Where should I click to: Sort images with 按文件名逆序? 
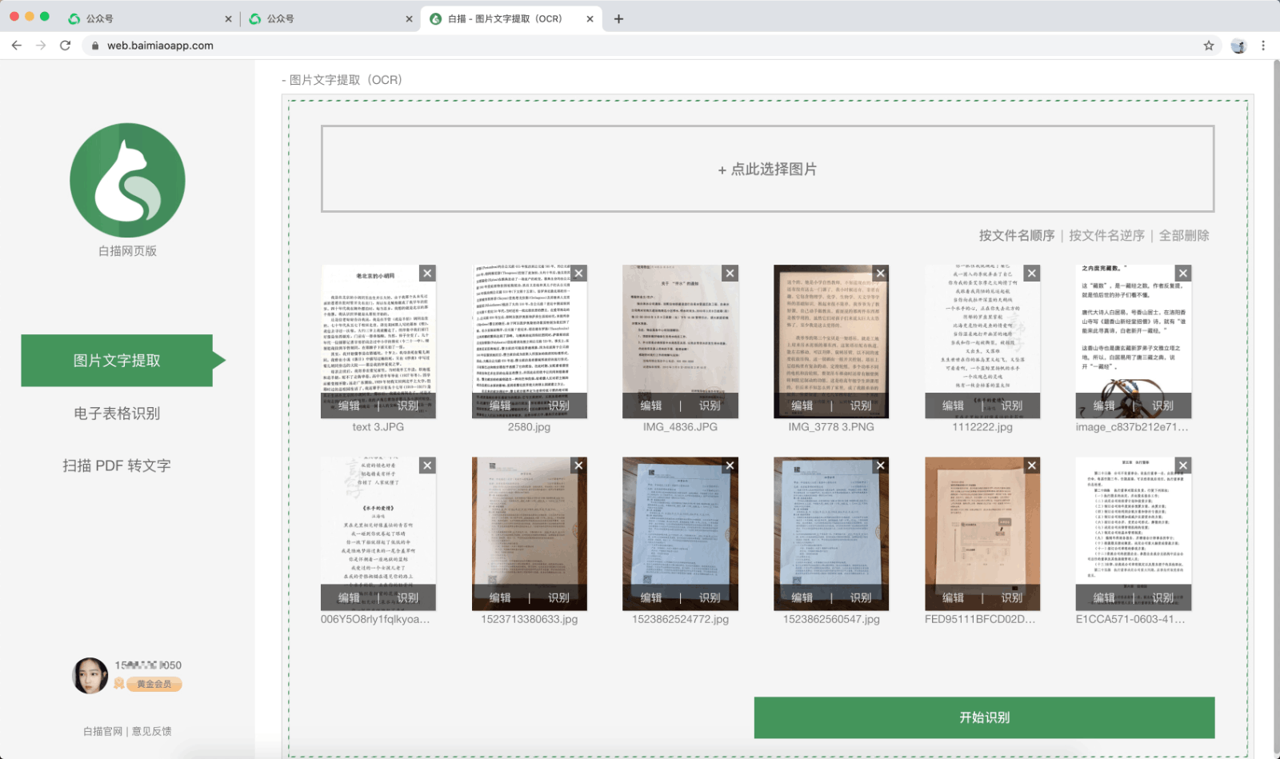(1108, 235)
